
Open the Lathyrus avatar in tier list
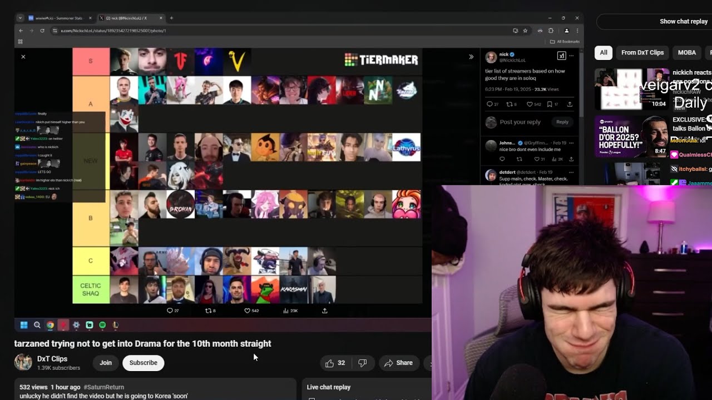pyautogui.click(x=406, y=147)
